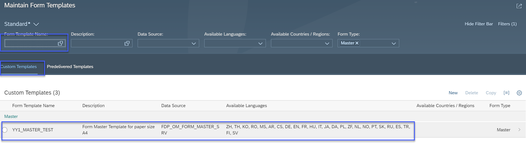This screenshot has width=526, height=143.
Task: Open the Data Source dropdown
Action: coord(194,43)
